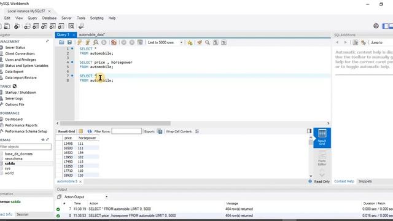393x221 pixels.
Task: Toggle Wrap Cell Content icon
Action: click(x=197, y=131)
